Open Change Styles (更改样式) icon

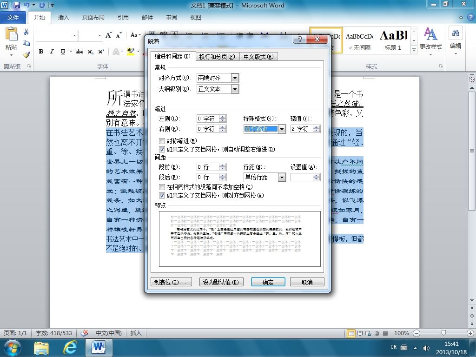coord(430,34)
